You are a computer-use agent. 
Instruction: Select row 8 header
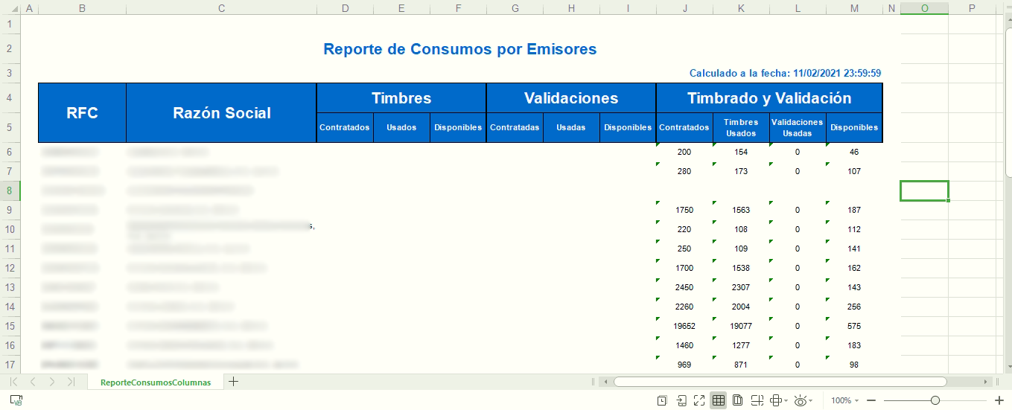tap(10, 190)
